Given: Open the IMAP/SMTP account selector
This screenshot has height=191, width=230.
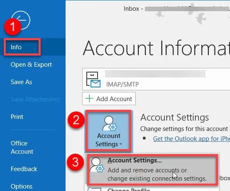Looking at the screenshot, I should coord(156,79).
